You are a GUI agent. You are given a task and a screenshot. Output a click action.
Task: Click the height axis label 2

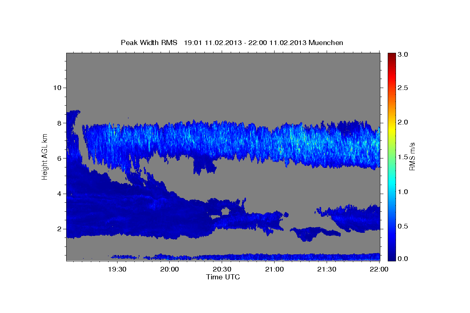pyautogui.click(x=59, y=229)
